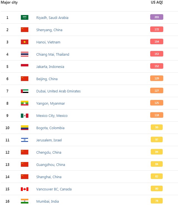Click the Indonesia flag icon

point(24,67)
